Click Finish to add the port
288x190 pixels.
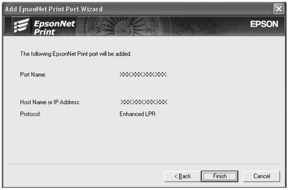point(220,176)
